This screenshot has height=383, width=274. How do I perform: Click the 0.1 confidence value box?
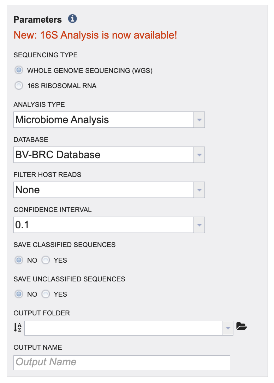[103, 225]
